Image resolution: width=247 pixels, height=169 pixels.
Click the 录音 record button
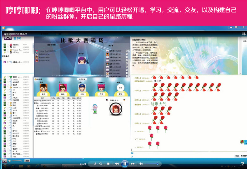[x=27, y=161]
